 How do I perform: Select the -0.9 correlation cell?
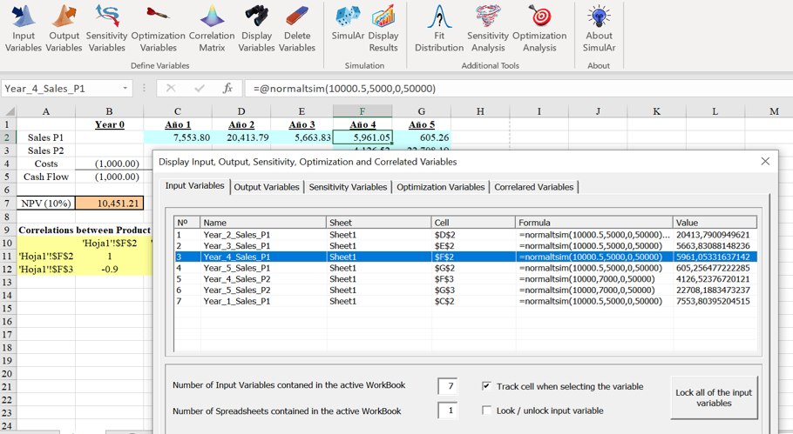[x=109, y=269]
